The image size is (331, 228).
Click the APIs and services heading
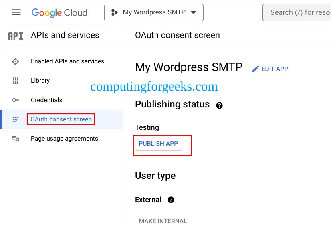[x=65, y=35]
